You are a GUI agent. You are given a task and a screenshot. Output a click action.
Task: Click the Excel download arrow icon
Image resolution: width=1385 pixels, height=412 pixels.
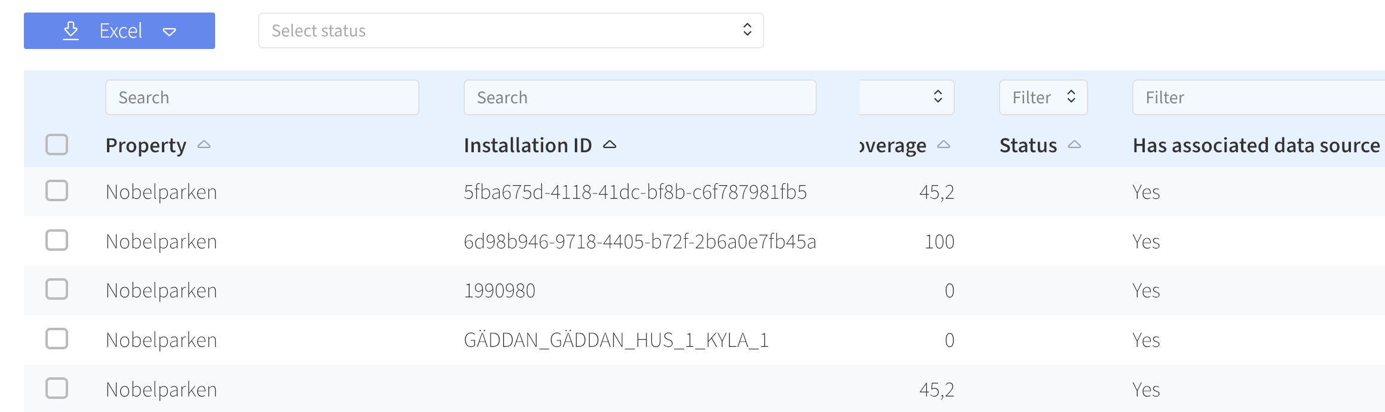pos(71,30)
